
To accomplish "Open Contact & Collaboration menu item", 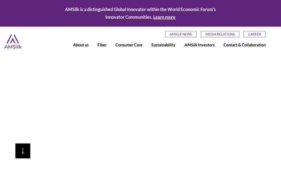I will tap(244, 45).
